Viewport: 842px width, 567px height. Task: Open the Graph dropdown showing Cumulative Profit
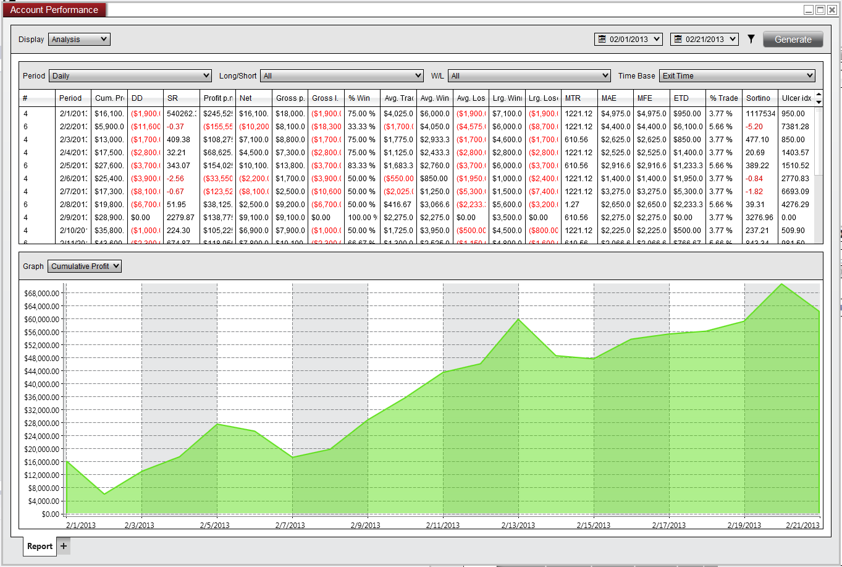pyautogui.click(x=85, y=266)
